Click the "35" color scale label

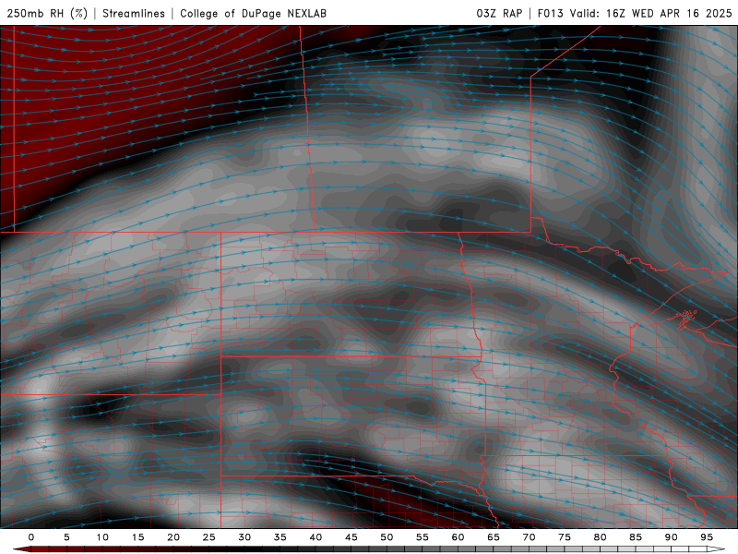280,537
